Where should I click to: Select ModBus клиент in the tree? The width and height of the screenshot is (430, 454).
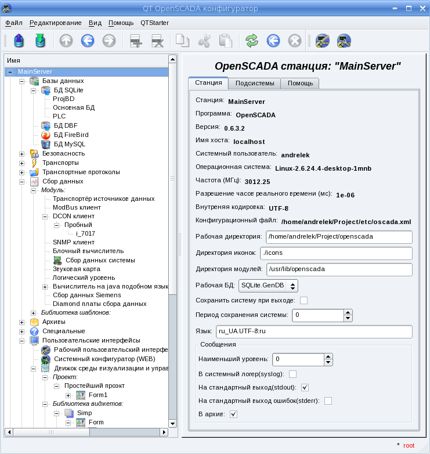click(77, 207)
